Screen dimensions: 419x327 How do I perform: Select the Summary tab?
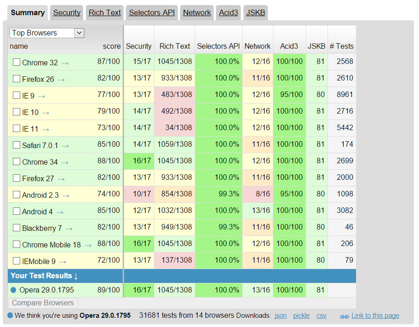28,13
